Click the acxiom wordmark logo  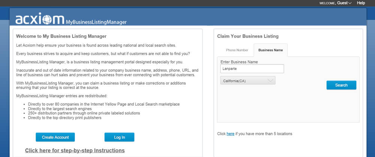[40, 19]
